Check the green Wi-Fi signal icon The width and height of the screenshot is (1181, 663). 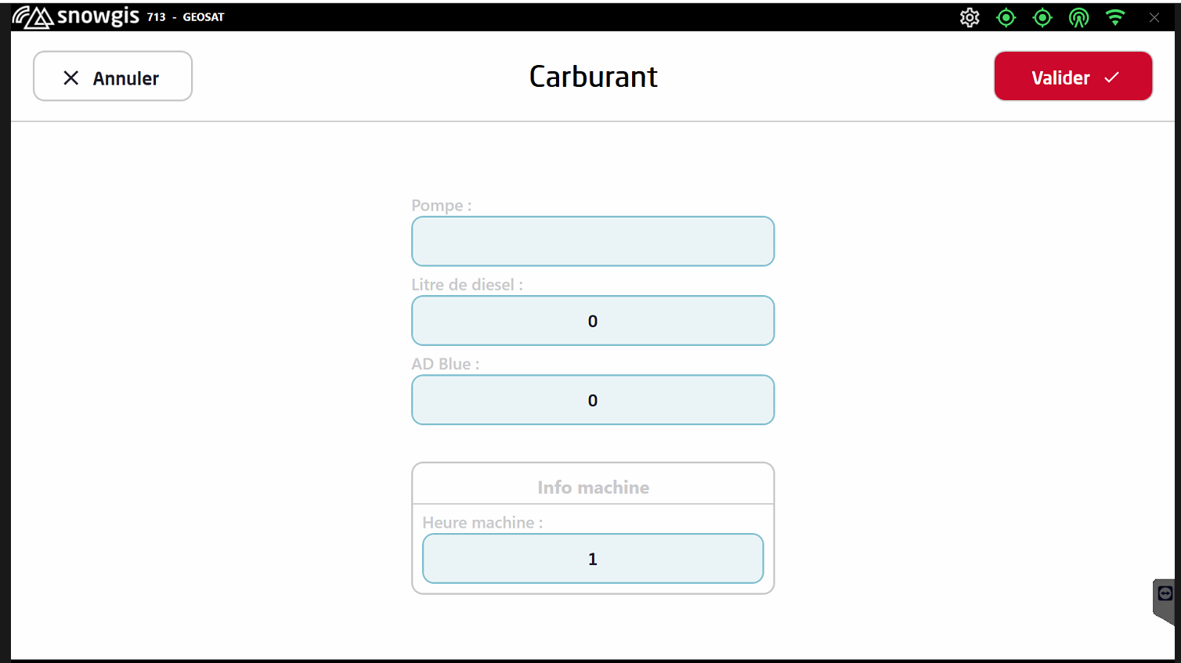coord(1115,17)
